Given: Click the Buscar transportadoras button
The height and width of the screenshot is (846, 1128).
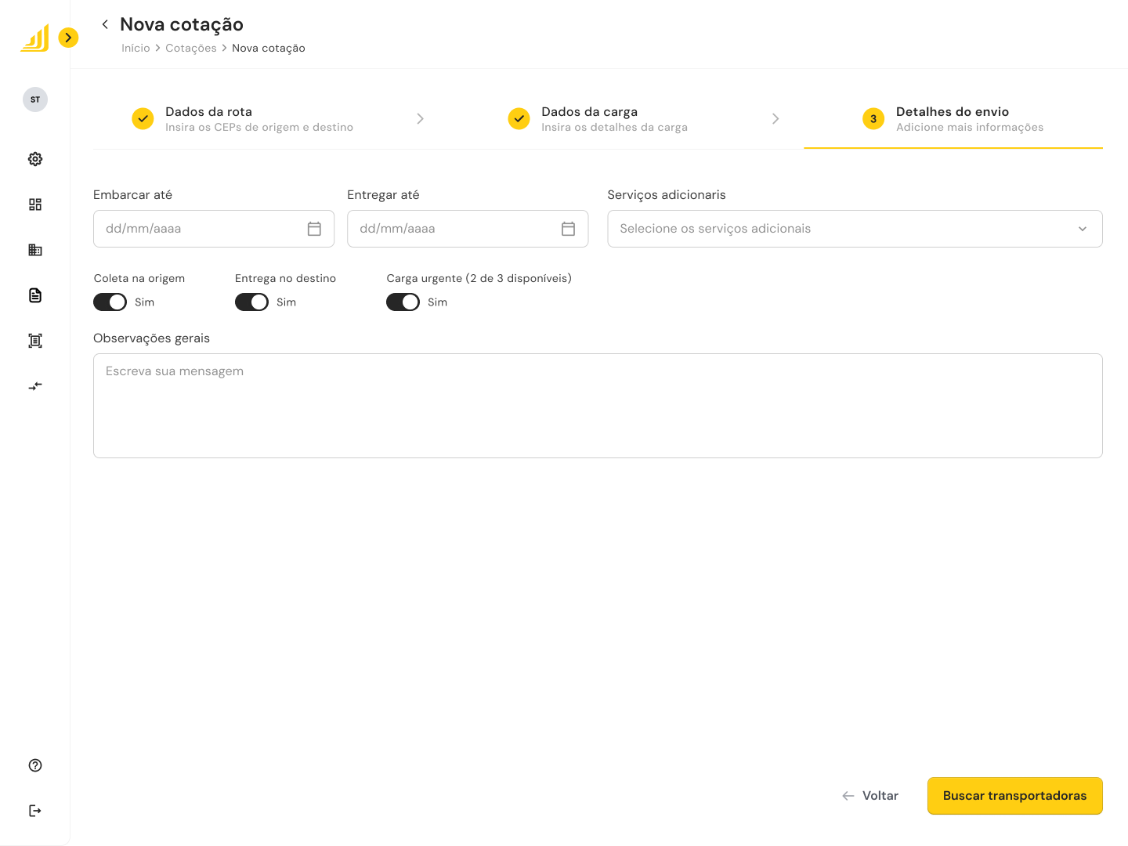Looking at the screenshot, I should pos(1014,796).
